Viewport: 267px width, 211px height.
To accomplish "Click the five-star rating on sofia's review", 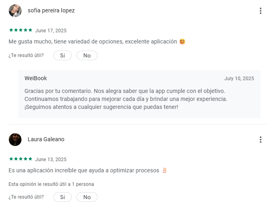I will tap(20, 30).
